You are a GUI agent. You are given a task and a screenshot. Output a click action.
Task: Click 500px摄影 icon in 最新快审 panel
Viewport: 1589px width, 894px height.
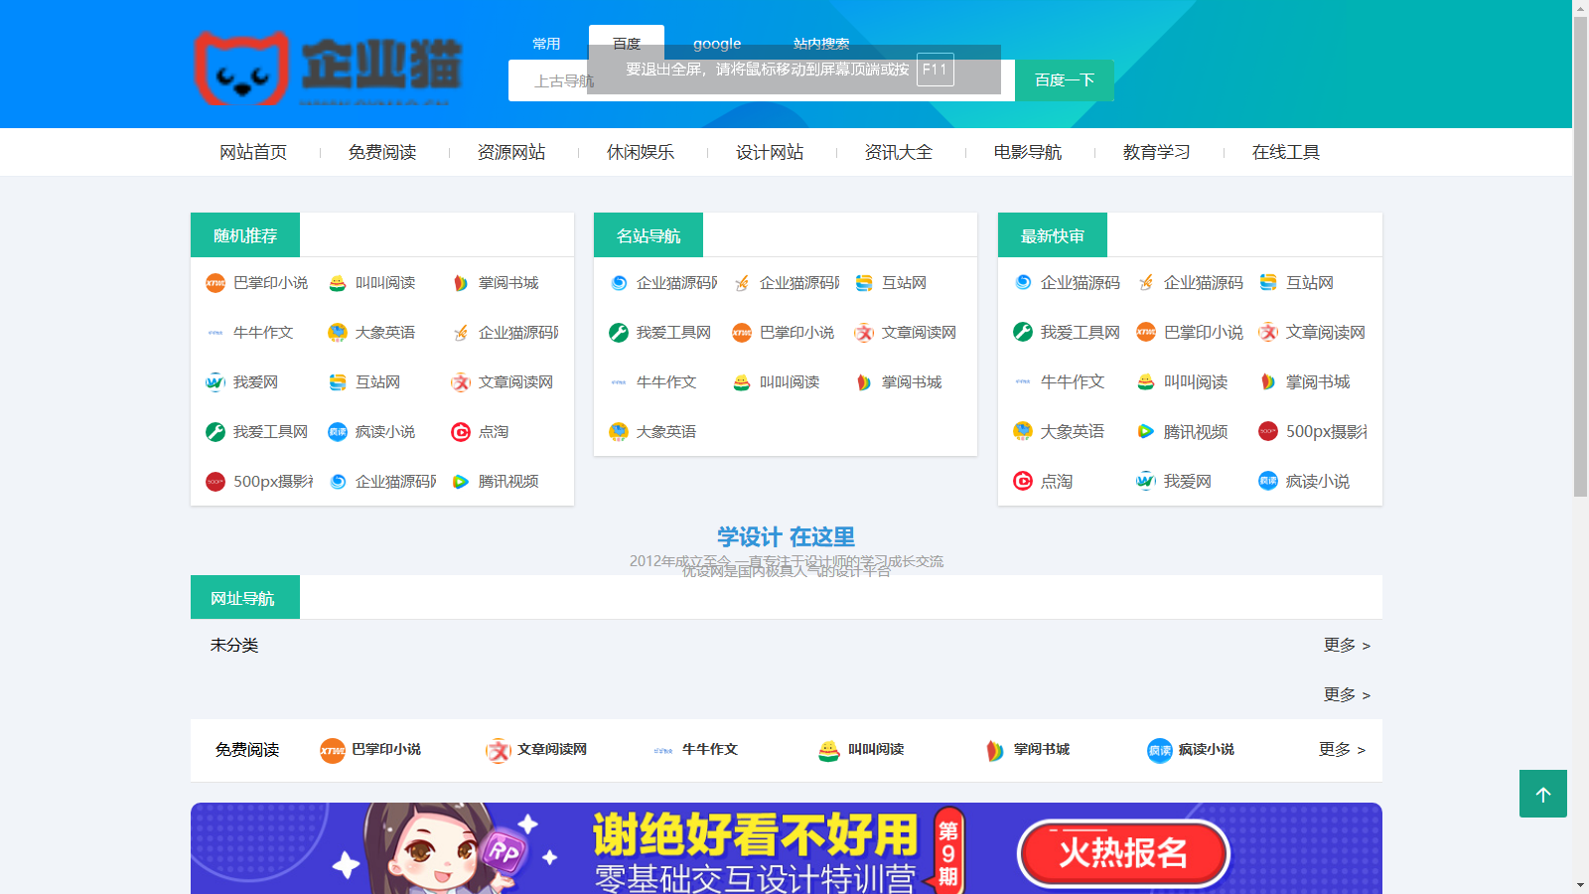(x=1268, y=432)
